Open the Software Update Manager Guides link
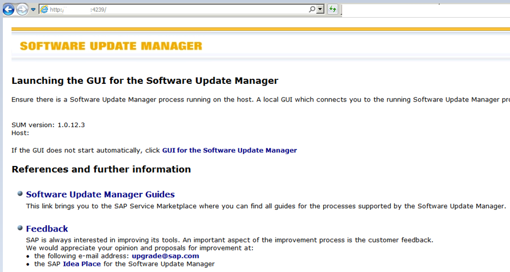The width and height of the screenshot is (510, 272). click(100, 194)
